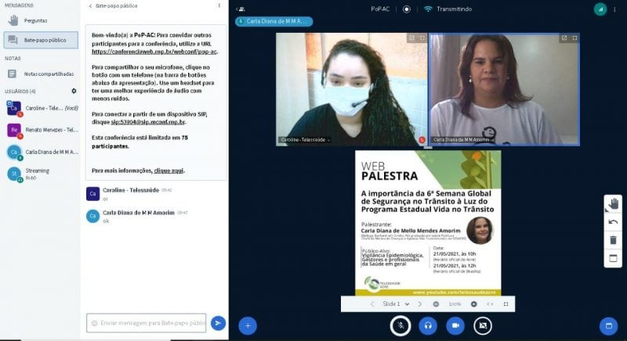Open chat options menu in Bate-papo público header
Viewport: 627px width, 341px height.
pyautogui.click(x=219, y=5)
